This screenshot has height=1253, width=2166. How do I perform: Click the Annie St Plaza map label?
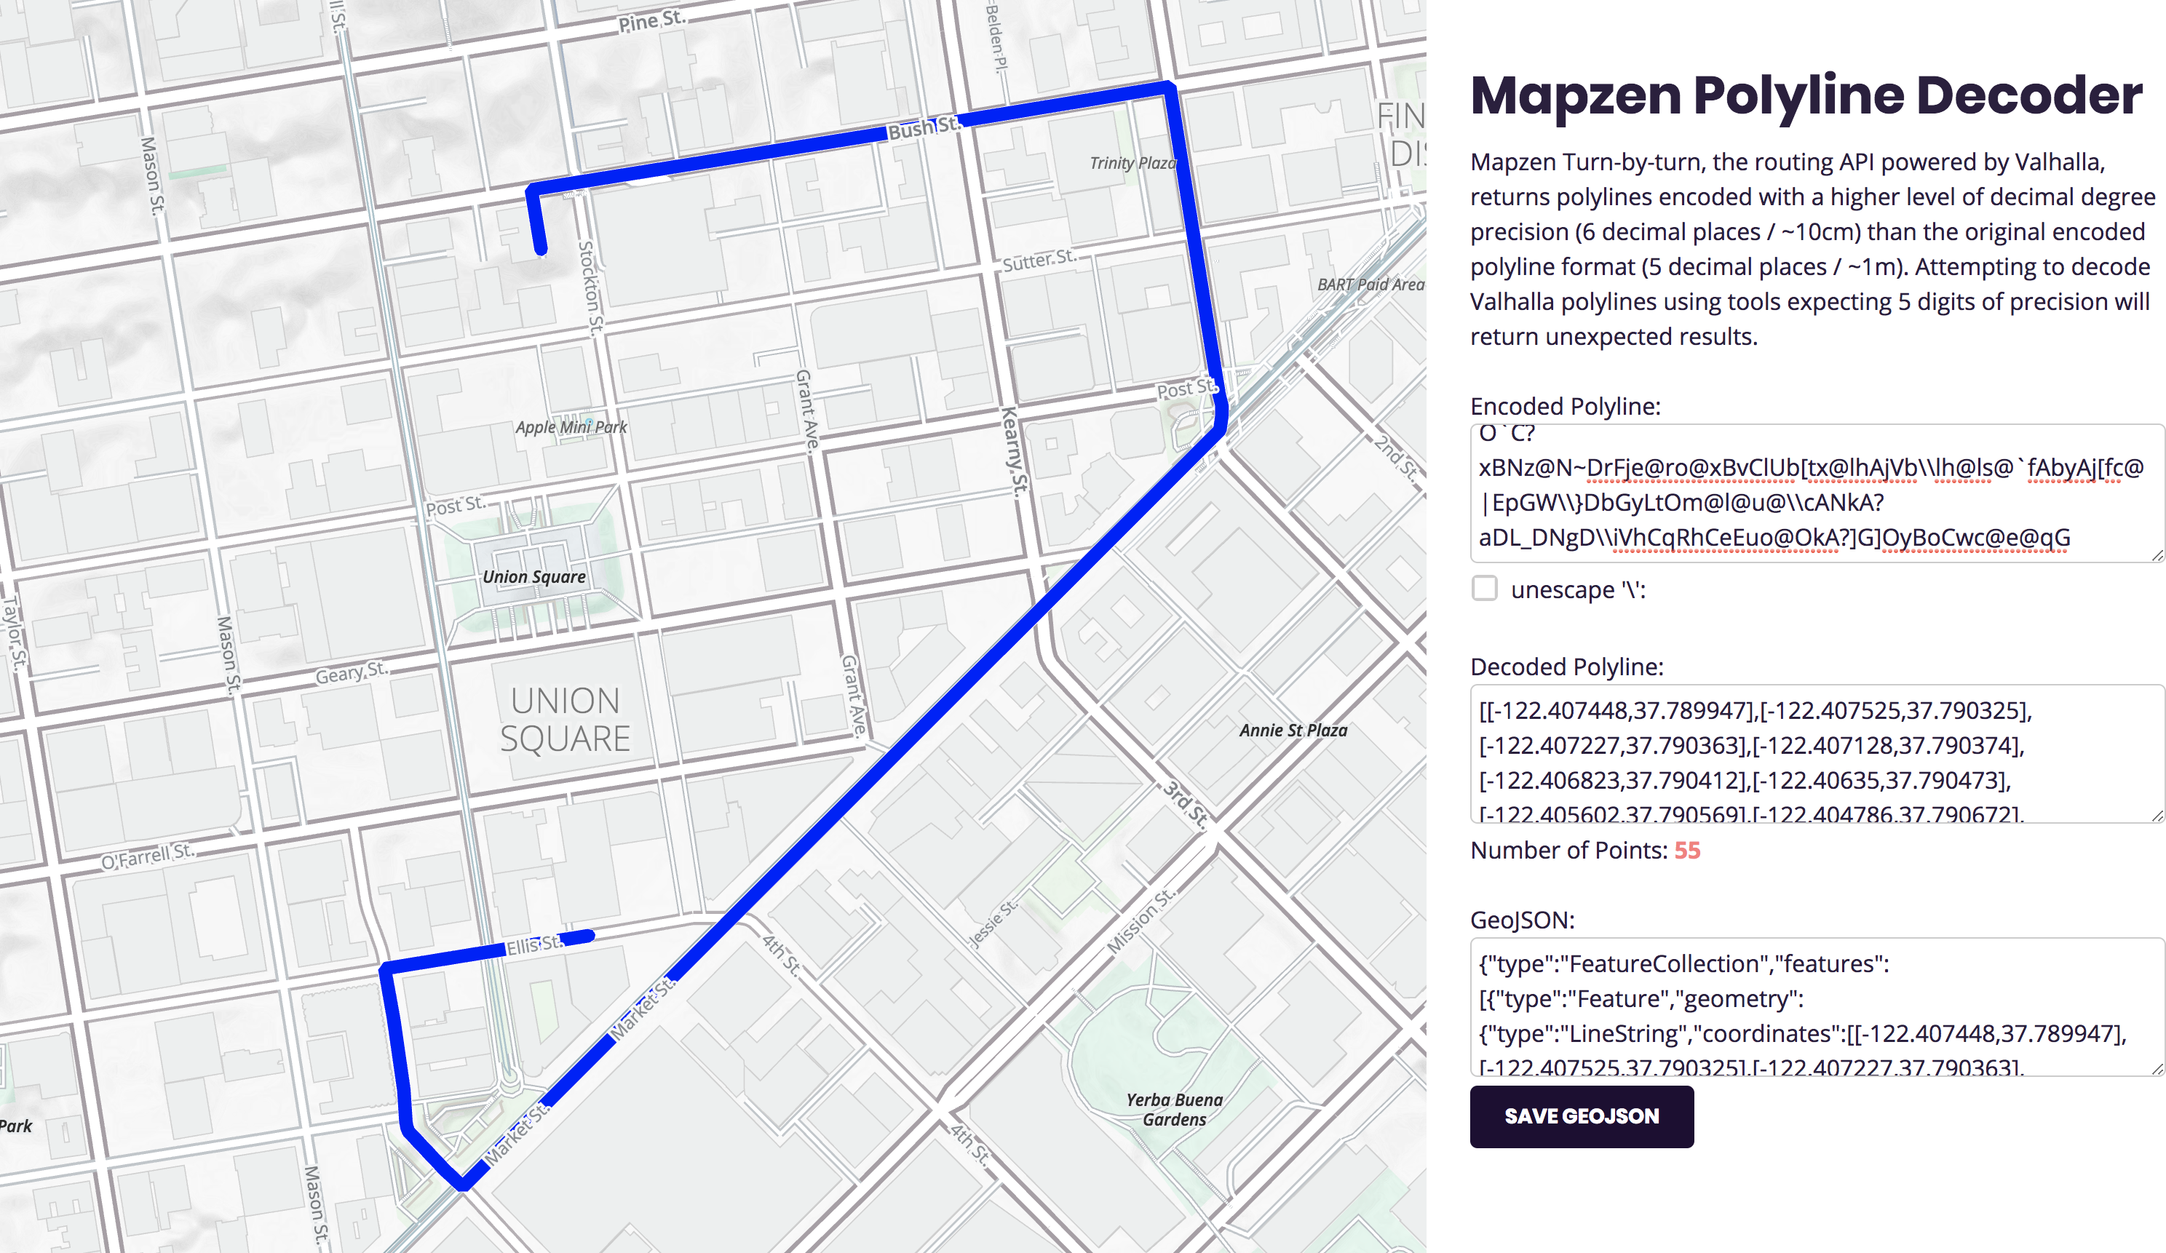pyautogui.click(x=1293, y=731)
